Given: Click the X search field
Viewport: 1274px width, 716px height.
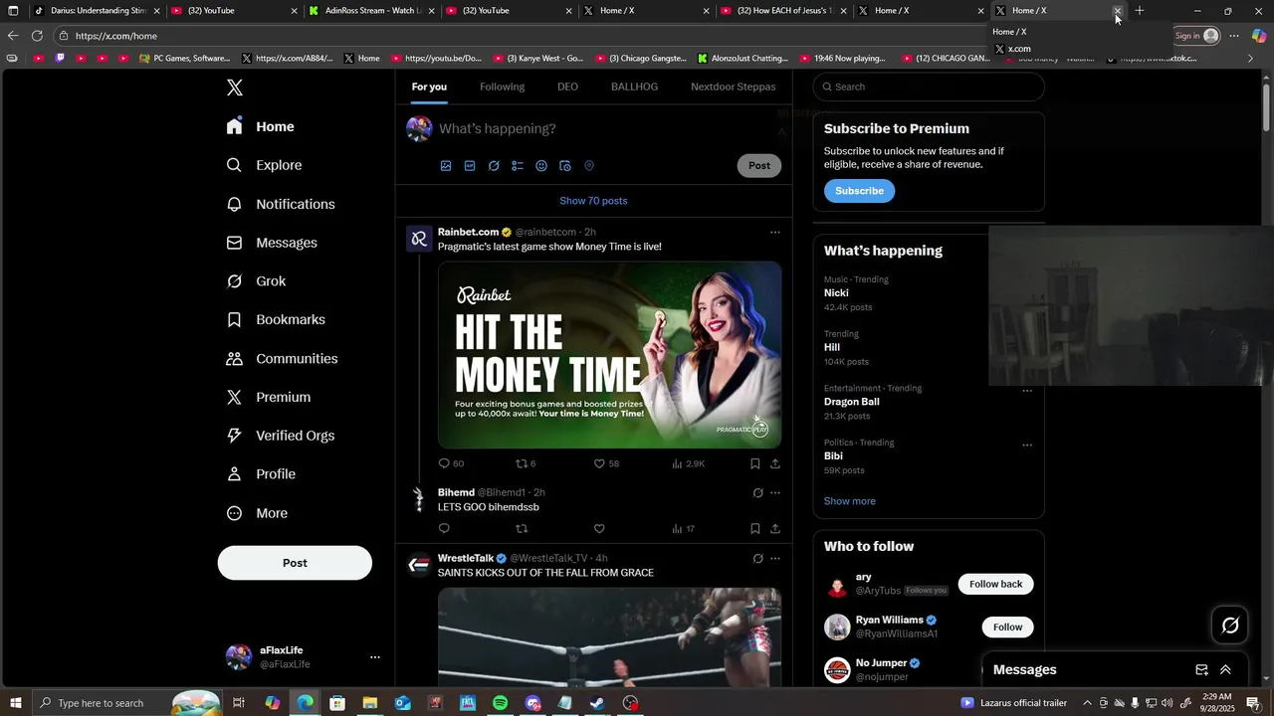Looking at the screenshot, I should tap(929, 87).
